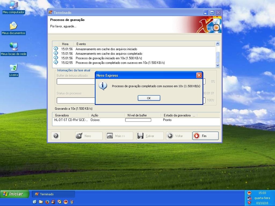Click info icon of 'cache dos arquivos completado' row
Viewport: 275px width, 206px height.
[56, 53]
